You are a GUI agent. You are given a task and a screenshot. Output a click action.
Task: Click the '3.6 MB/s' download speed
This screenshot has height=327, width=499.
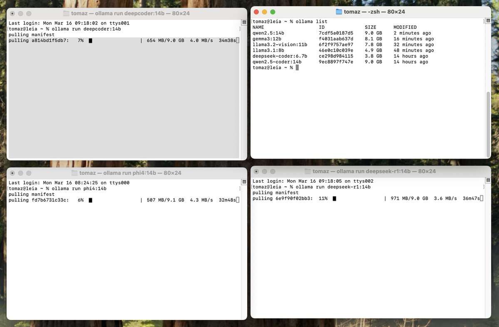pos(445,199)
